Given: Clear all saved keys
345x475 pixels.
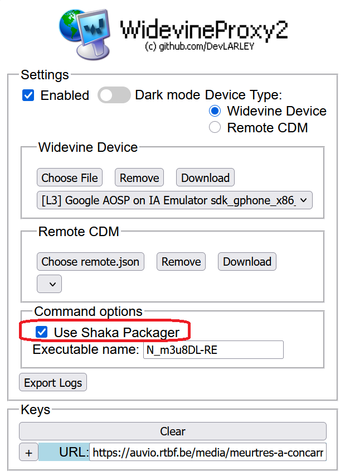Looking at the screenshot, I should tap(172, 431).
